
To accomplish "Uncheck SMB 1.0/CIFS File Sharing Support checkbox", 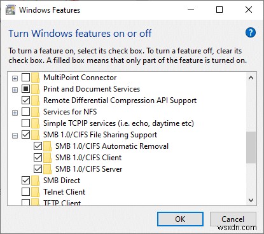I will click(25, 135).
